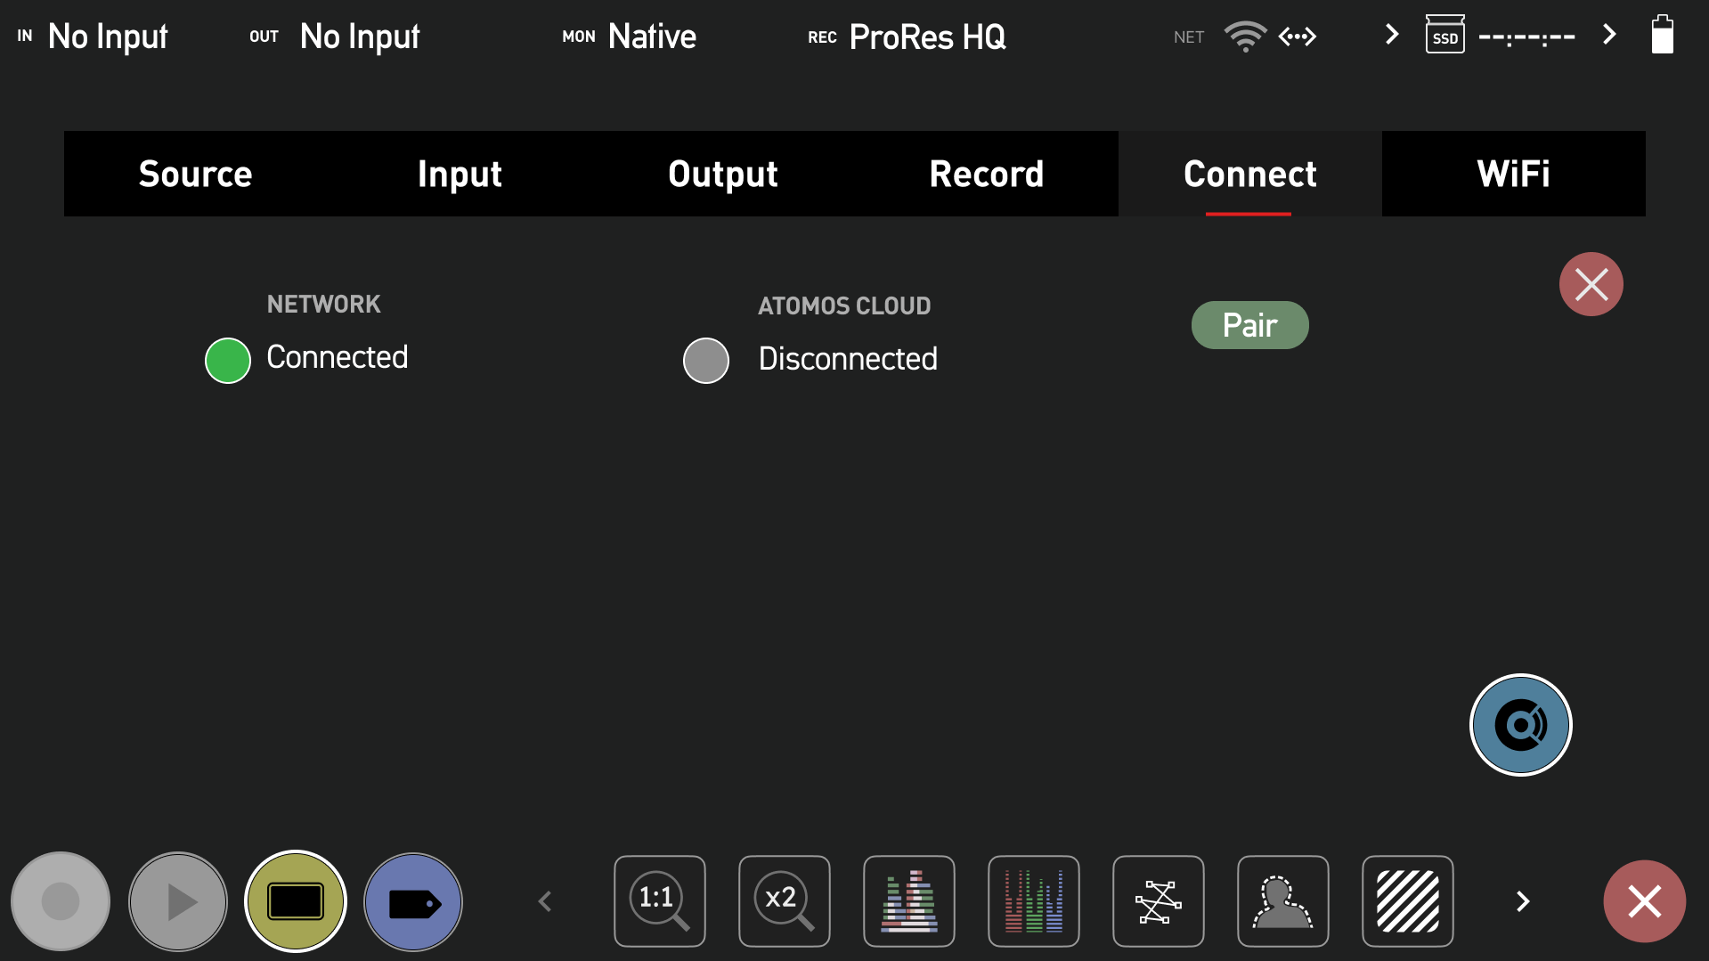The width and height of the screenshot is (1709, 961).
Task: Open the RGB parade scope
Action: tap(1033, 900)
